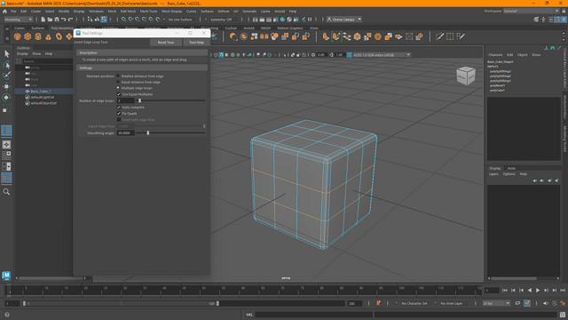Toggle Fix Quads checkbox
The width and height of the screenshot is (568, 320).
pyautogui.click(x=118, y=114)
